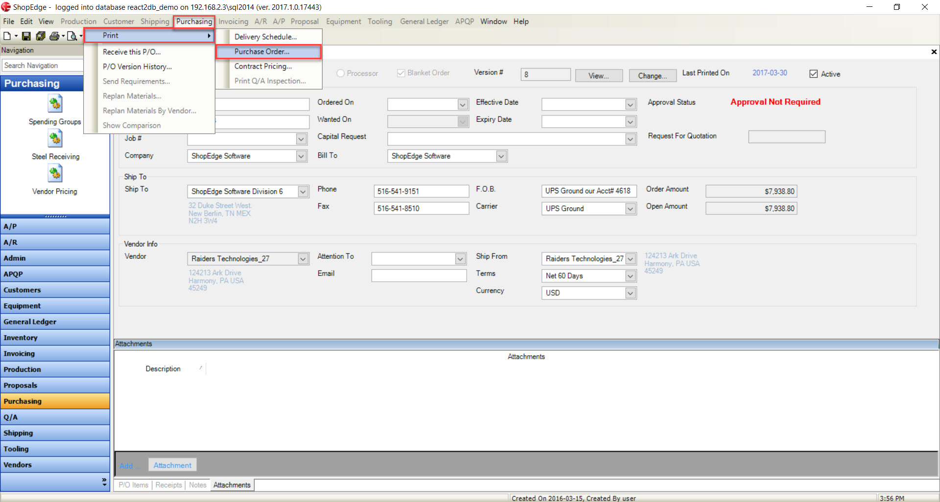Screen dimensions: 940x502
Task: Click the Fax number field
Action: pyautogui.click(x=421, y=208)
